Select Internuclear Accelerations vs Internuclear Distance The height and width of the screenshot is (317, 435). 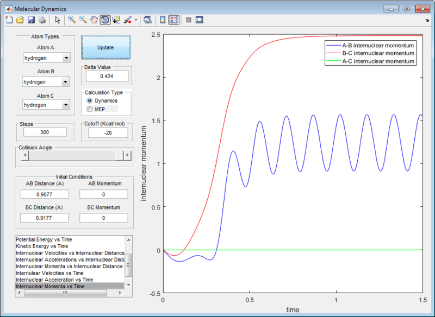(x=70, y=259)
